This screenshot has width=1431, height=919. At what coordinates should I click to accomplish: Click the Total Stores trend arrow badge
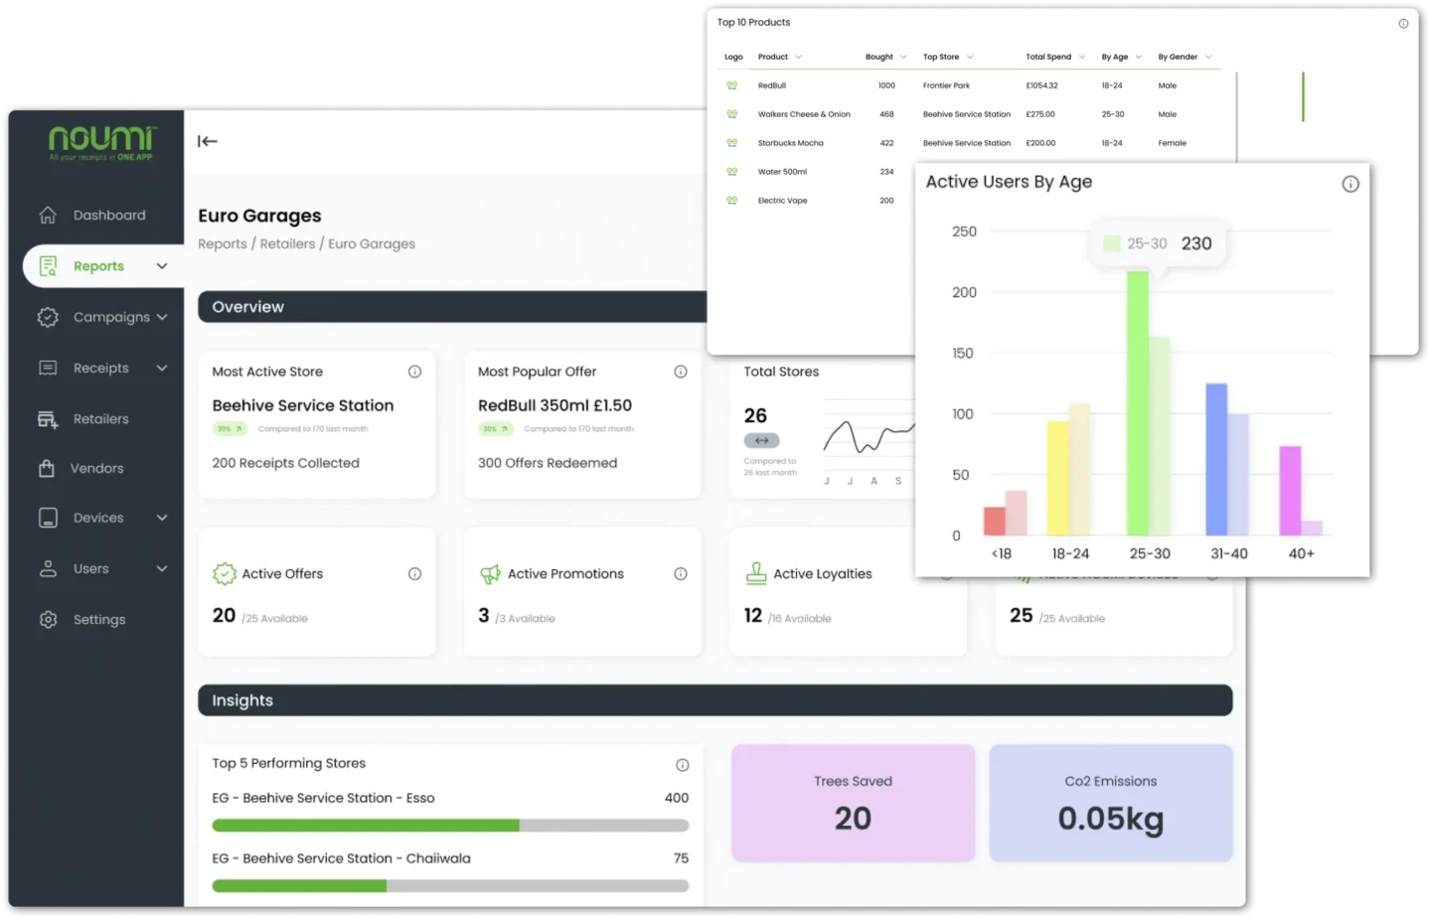761,440
